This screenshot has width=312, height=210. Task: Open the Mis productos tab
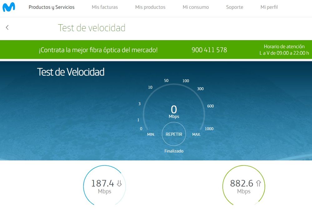tap(150, 7)
